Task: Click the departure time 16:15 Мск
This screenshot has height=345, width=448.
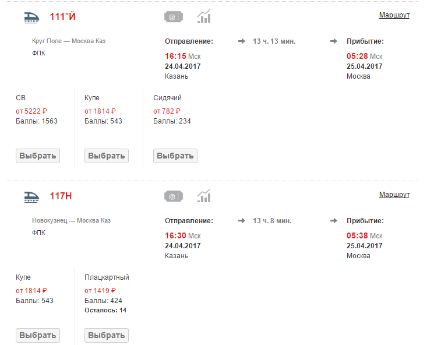Action: point(182,57)
